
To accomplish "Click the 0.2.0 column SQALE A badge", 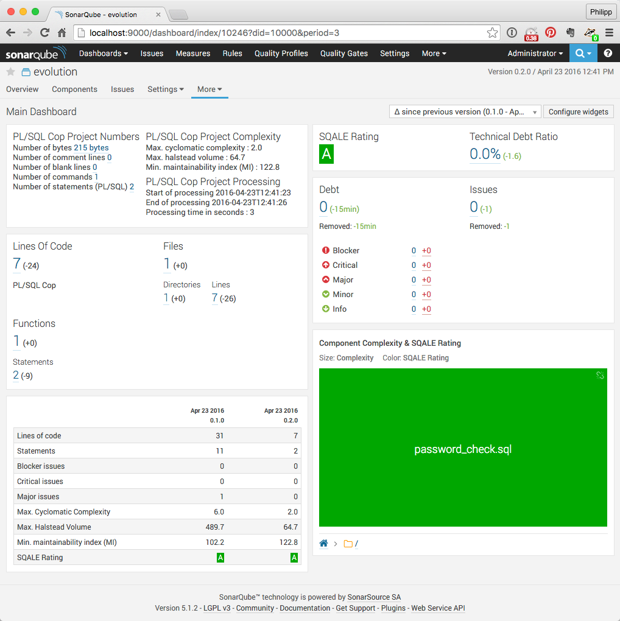I will pyautogui.click(x=294, y=558).
